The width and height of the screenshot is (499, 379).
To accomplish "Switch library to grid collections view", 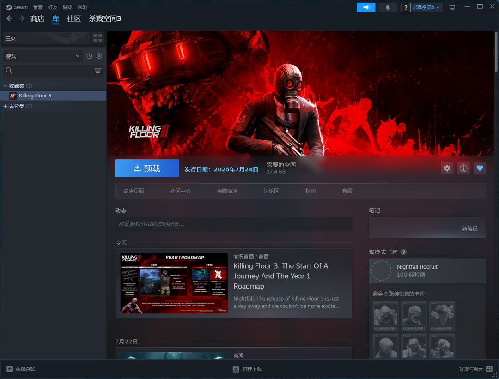I will pyautogui.click(x=97, y=38).
